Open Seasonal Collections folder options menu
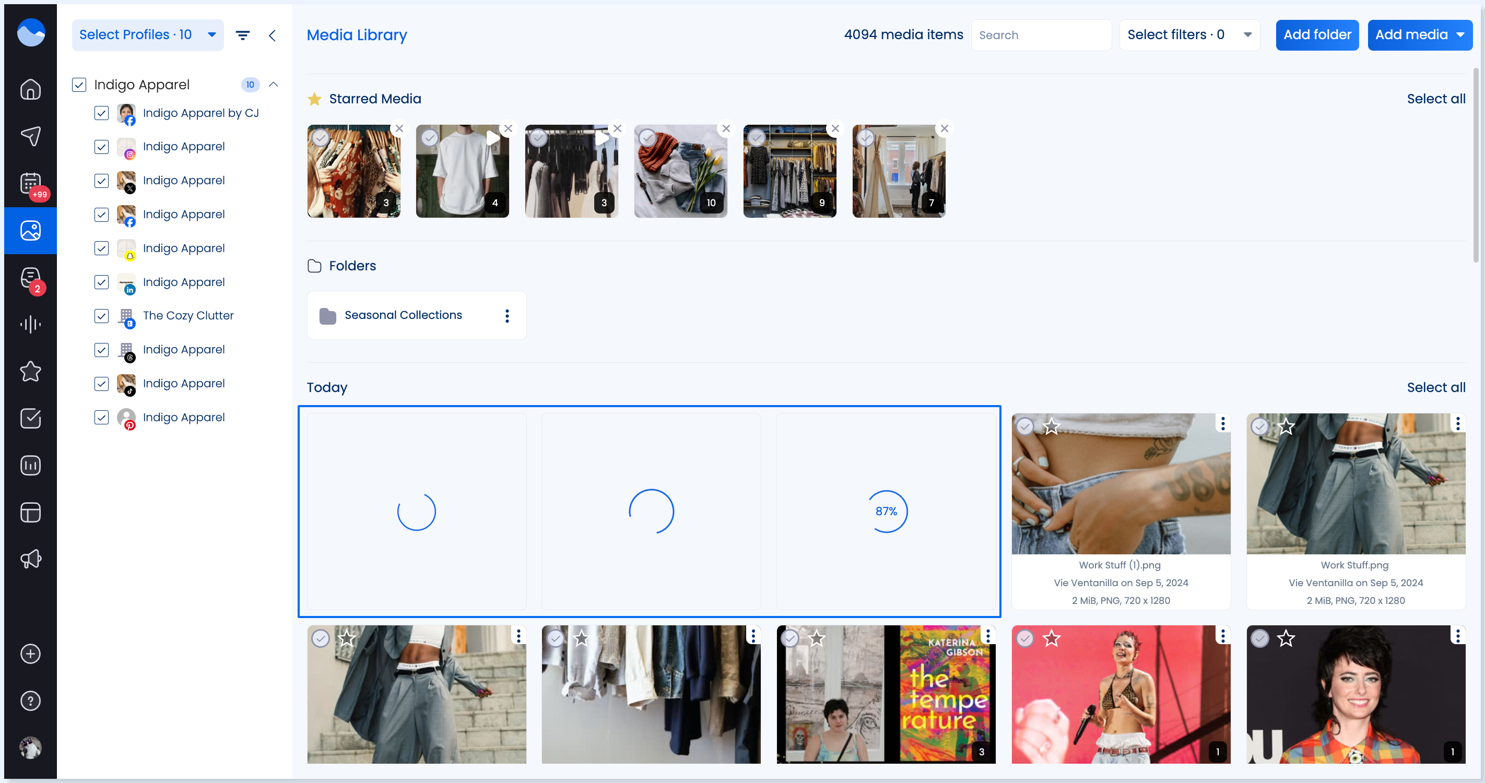Viewport: 1485px width, 783px height. 506,316
